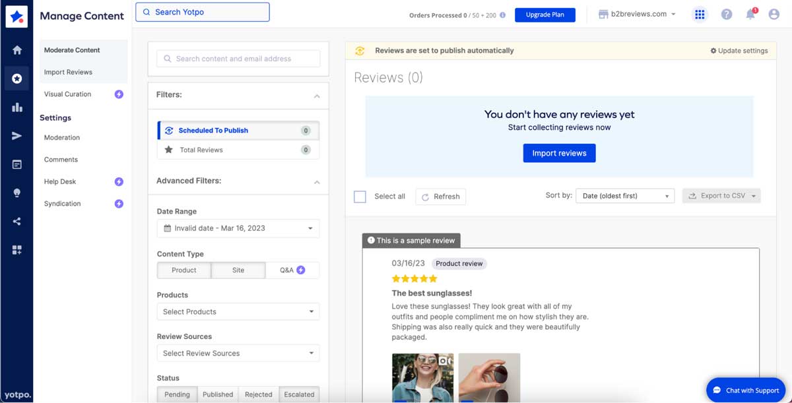
Task: Open the notifications bell with red badge
Action: pos(750,14)
